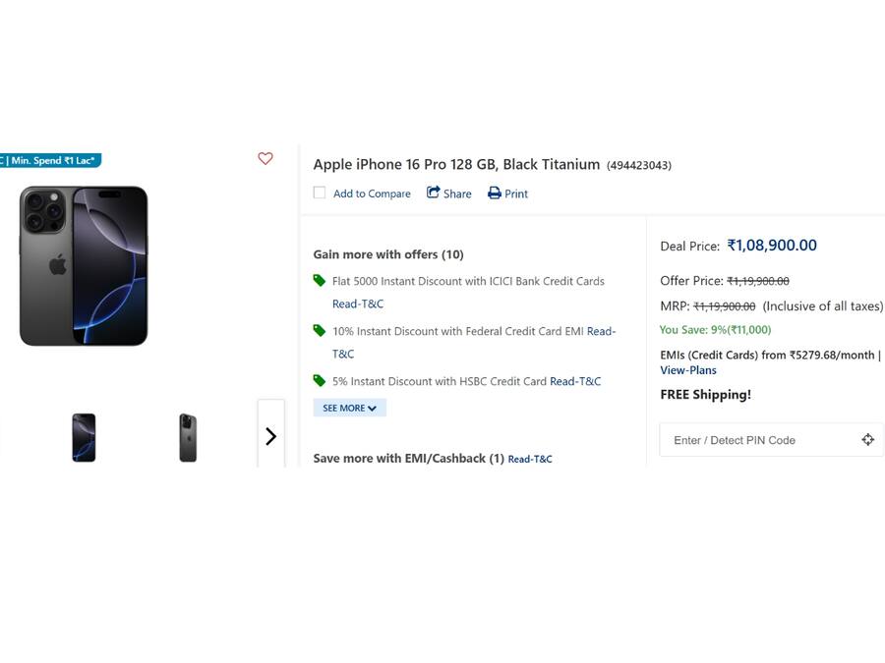Viewport: 885px width, 663px height.
Task: Click View-Plans for credit card EMIs
Action: coord(687,370)
